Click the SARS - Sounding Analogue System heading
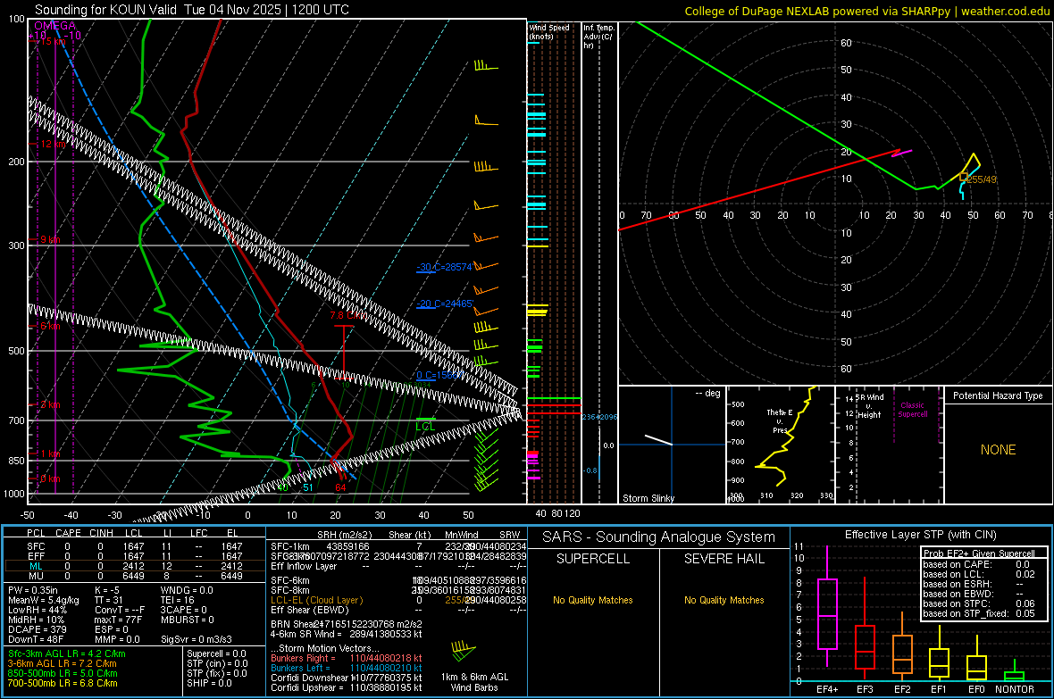The image size is (1054, 699). point(659,537)
